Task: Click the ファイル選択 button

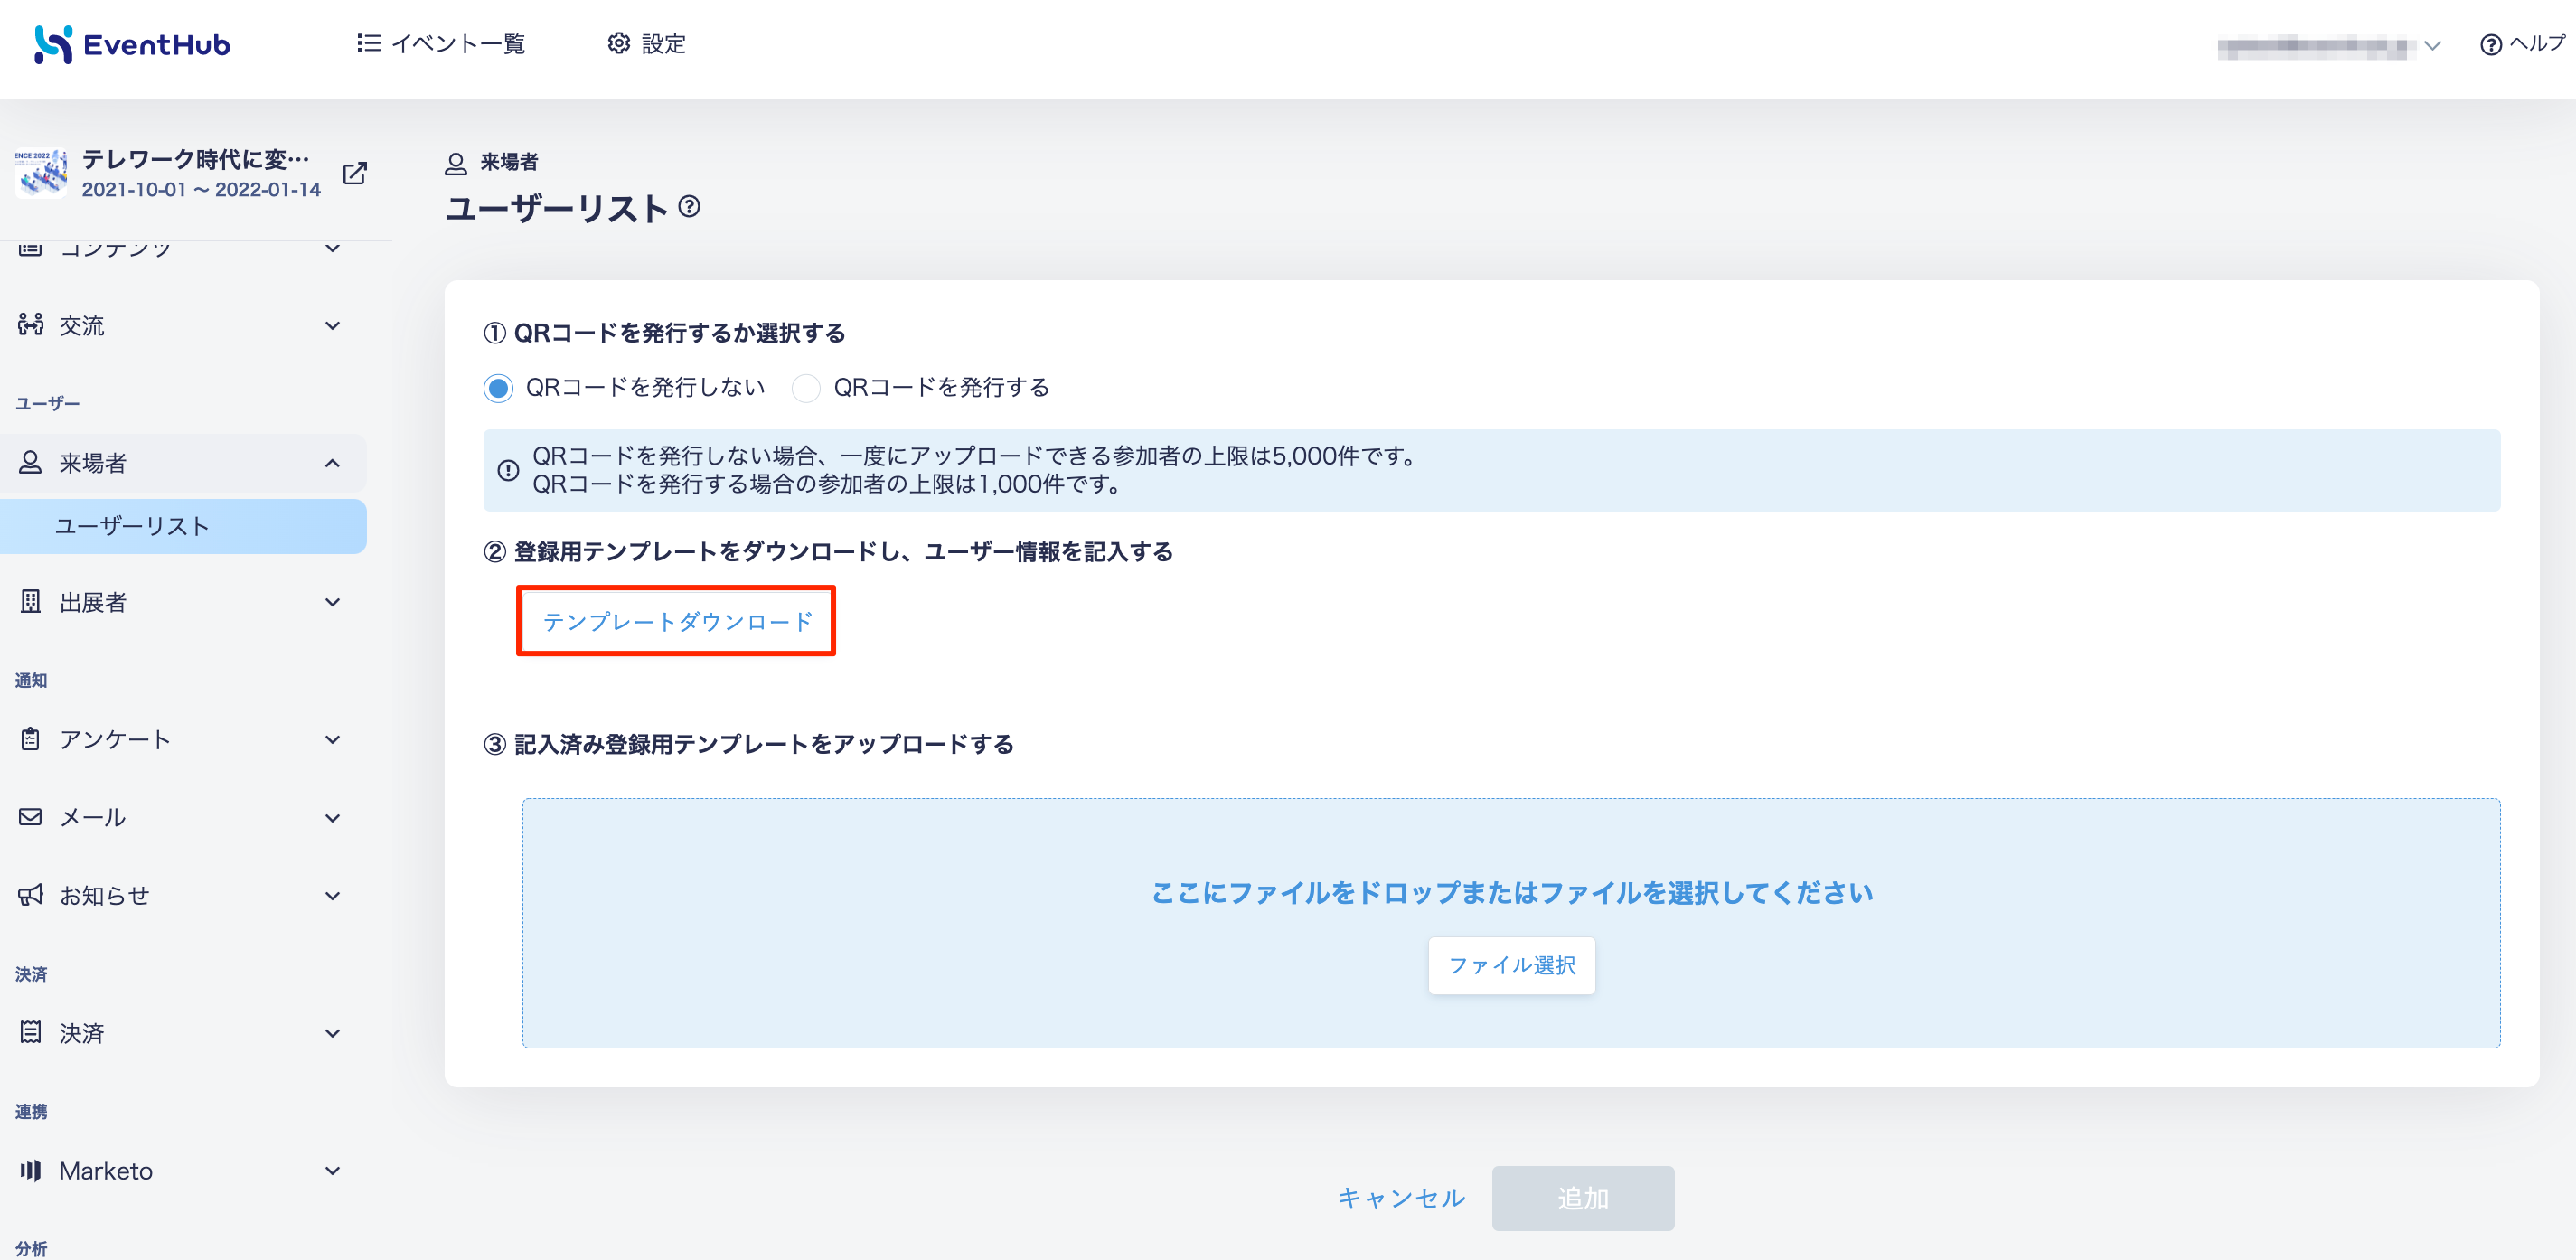Action: click(1511, 965)
